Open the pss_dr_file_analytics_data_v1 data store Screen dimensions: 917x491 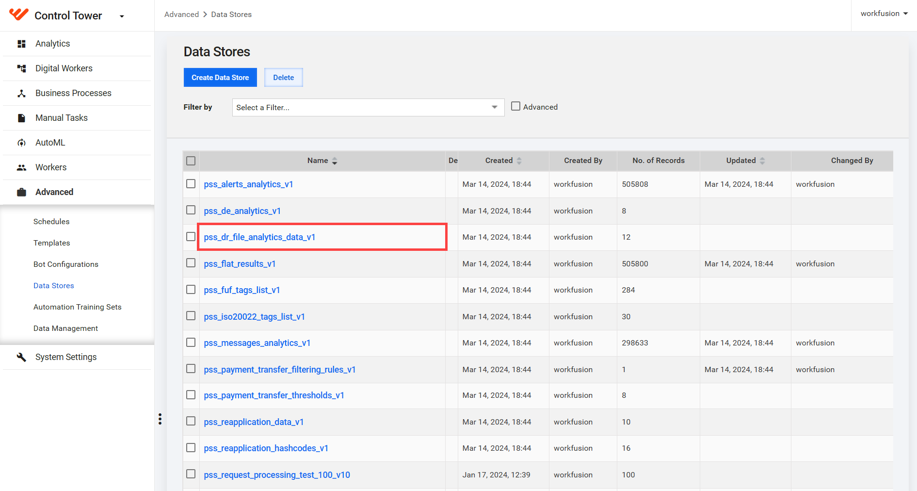pos(260,237)
